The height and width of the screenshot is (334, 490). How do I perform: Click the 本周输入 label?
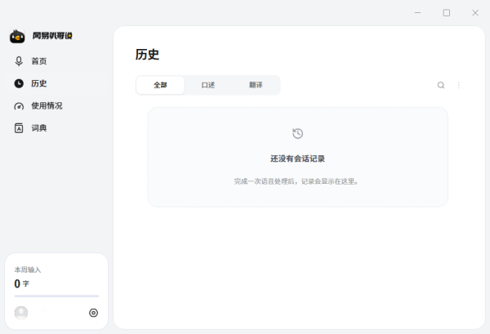[28, 269]
